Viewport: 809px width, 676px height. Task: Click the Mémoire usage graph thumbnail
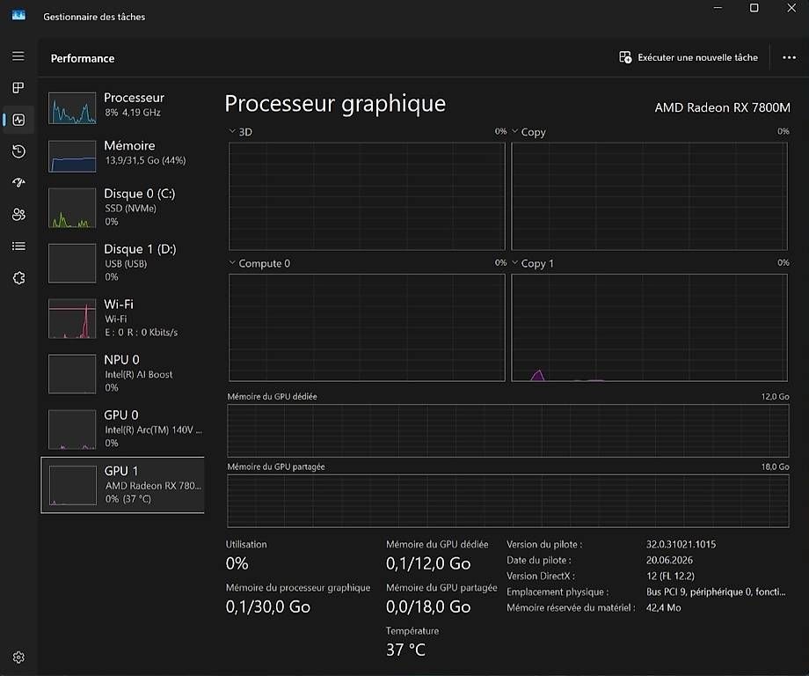pyautogui.click(x=72, y=156)
